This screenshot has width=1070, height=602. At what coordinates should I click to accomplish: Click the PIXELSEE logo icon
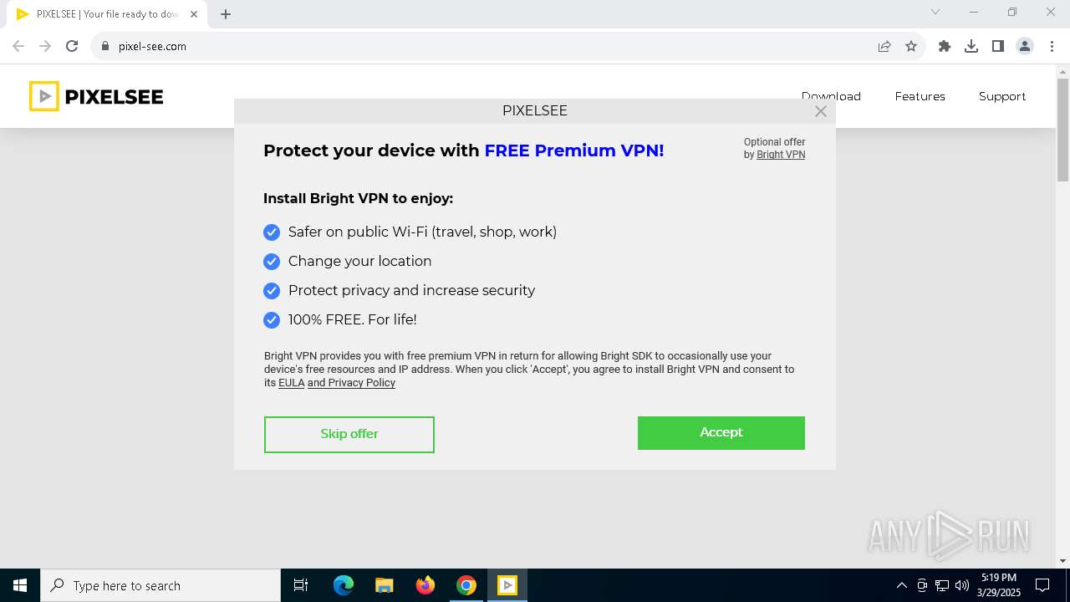tap(44, 96)
